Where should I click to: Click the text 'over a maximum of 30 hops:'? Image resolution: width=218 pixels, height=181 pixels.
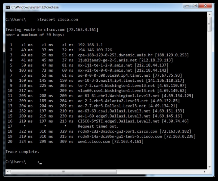click(35, 35)
